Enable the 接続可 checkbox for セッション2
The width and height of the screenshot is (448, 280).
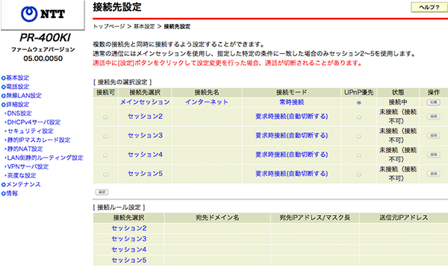105,117
